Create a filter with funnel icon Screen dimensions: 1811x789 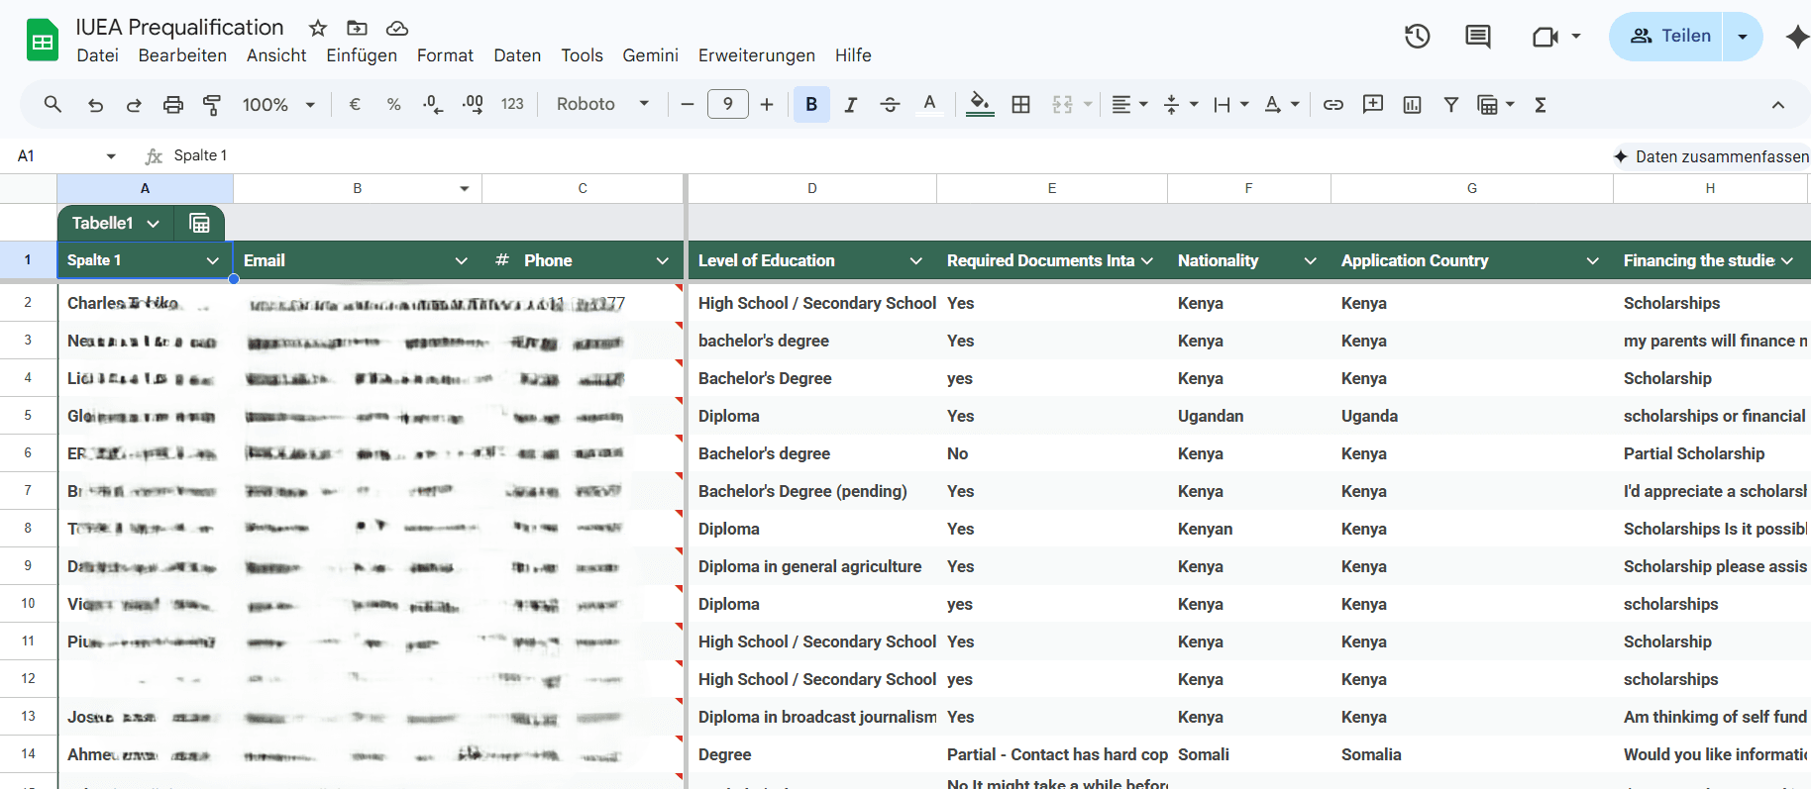(1450, 104)
